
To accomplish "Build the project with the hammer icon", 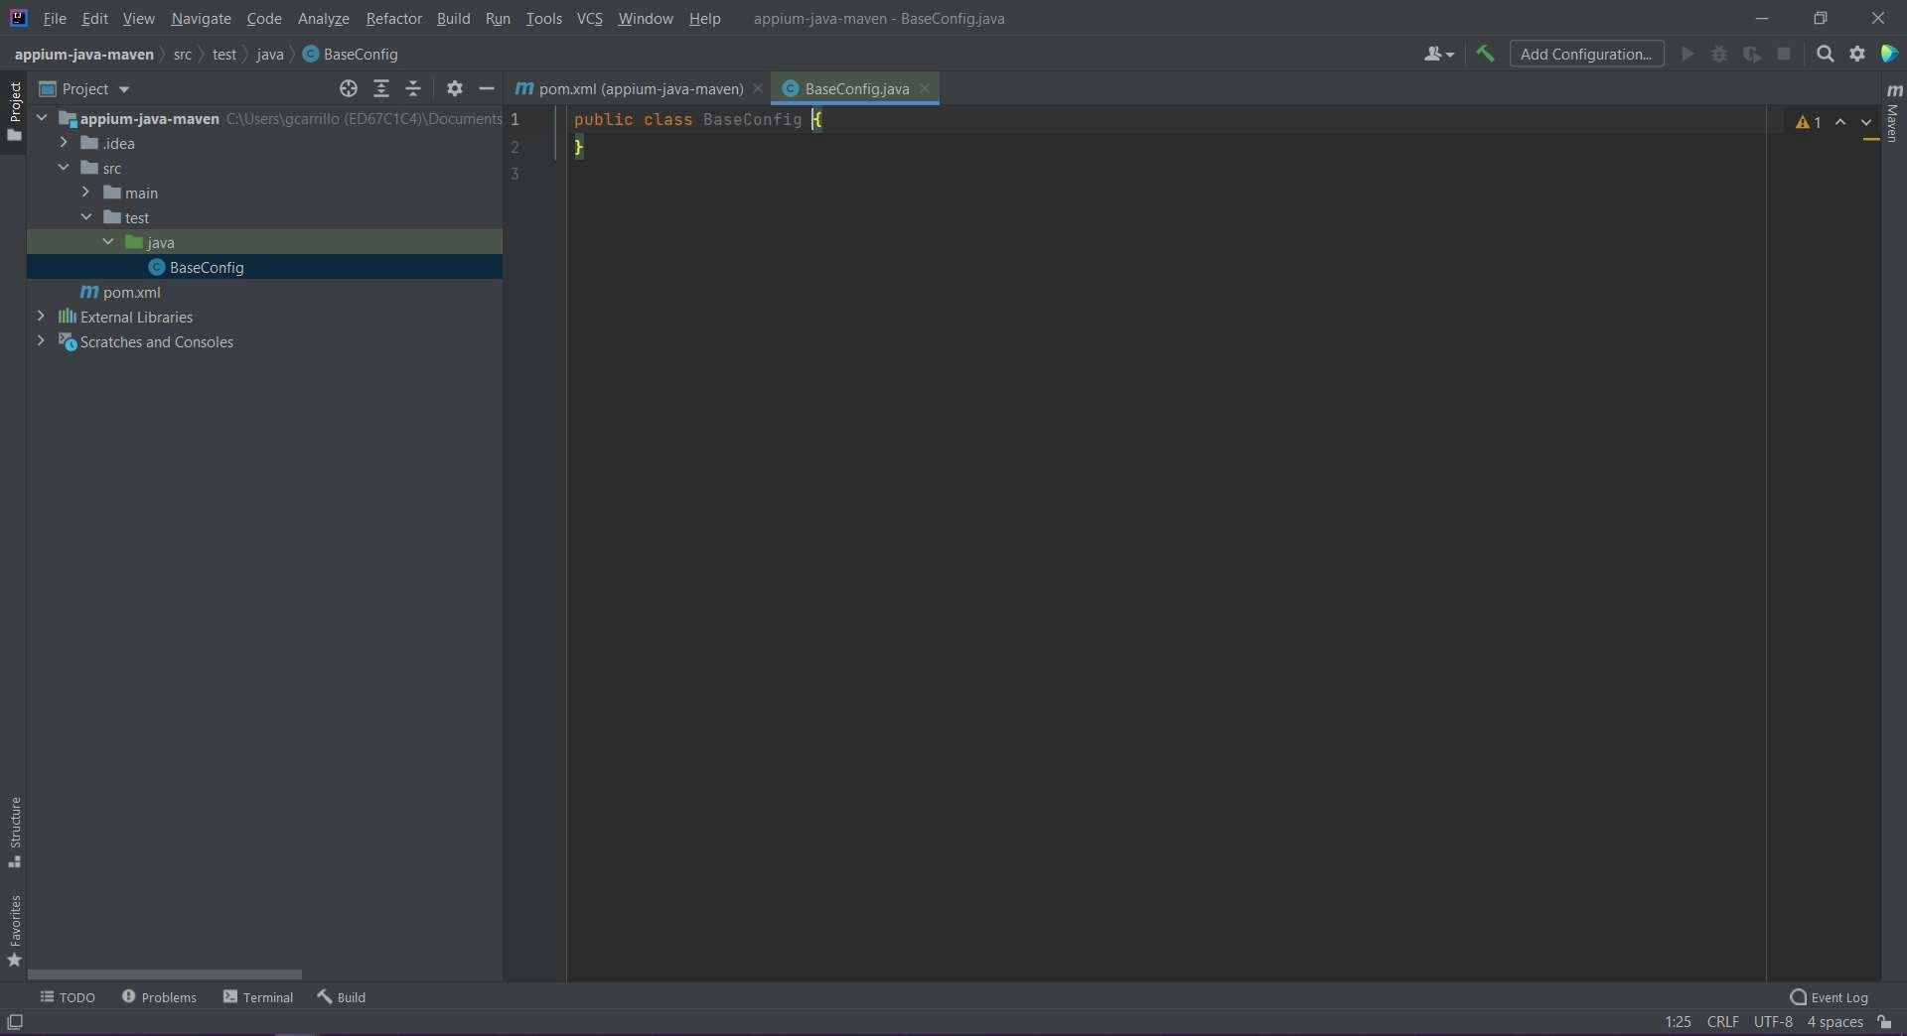I will coord(1484,54).
